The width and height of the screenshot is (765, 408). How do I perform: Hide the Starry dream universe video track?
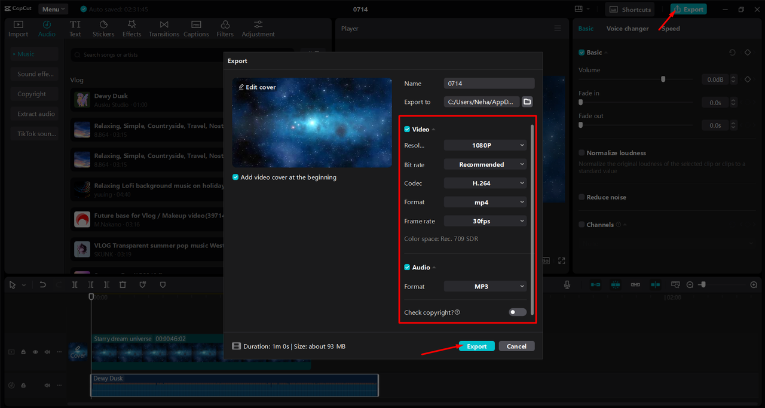[35, 352]
